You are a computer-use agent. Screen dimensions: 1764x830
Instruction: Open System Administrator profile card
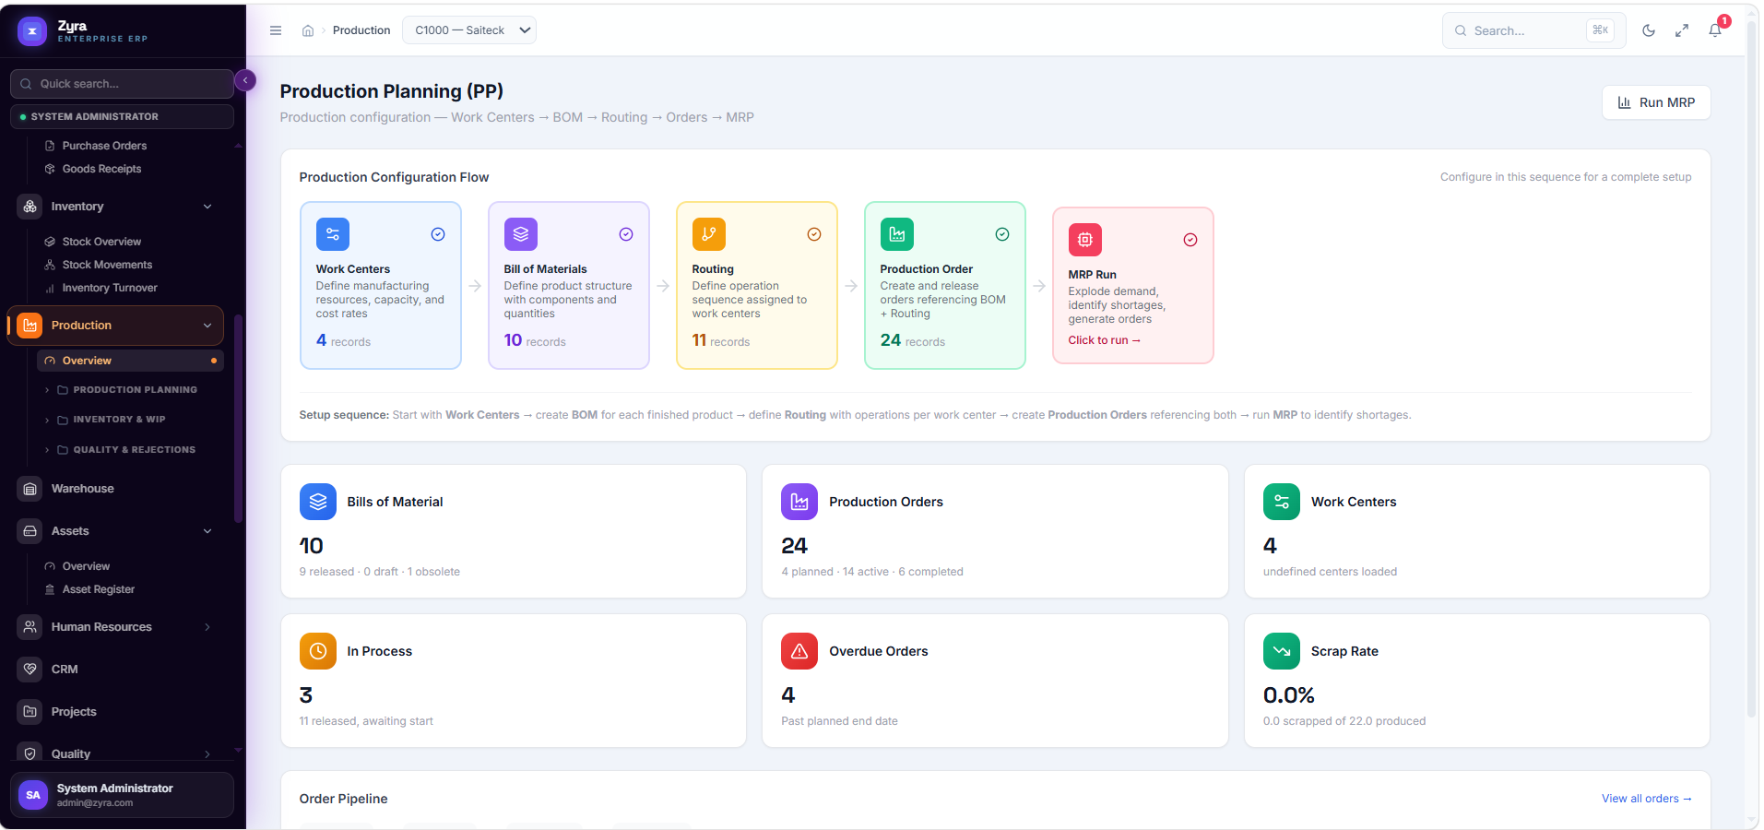coord(122,795)
